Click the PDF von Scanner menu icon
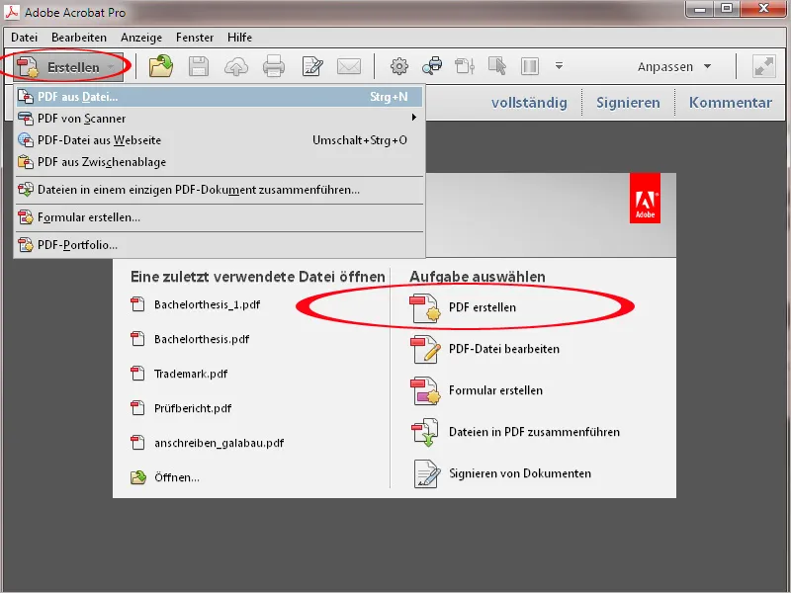791x593 pixels. [26, 119]
